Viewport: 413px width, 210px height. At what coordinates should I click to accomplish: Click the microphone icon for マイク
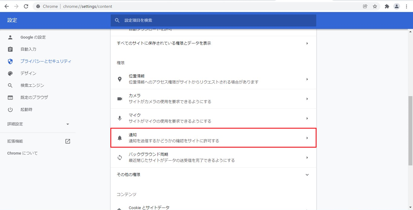pos(120,118)
